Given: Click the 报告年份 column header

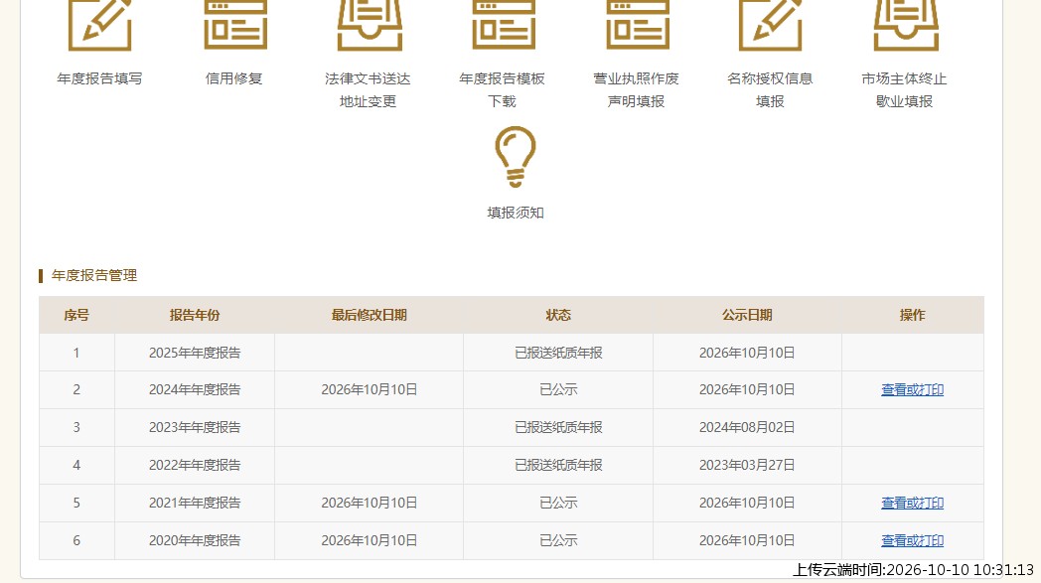Looking at the screenshot, I should [195, 316].
